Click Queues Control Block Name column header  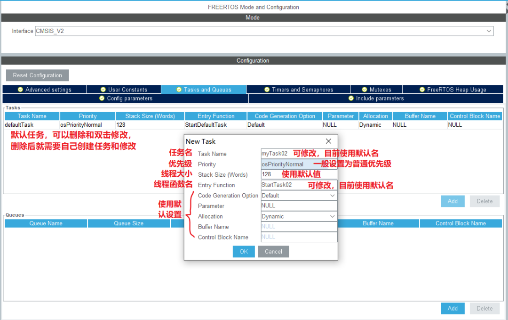pos(460,223)
